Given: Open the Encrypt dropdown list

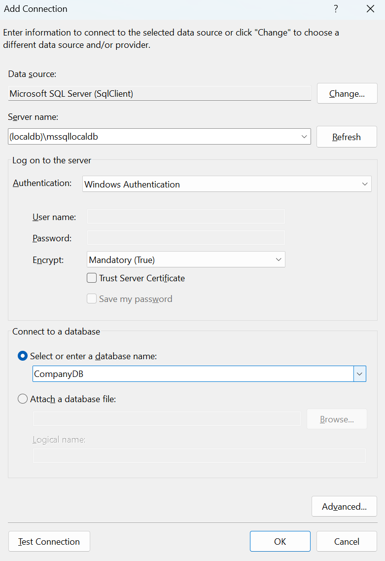Looking at the screenshot, I should [x=186, y=260].
